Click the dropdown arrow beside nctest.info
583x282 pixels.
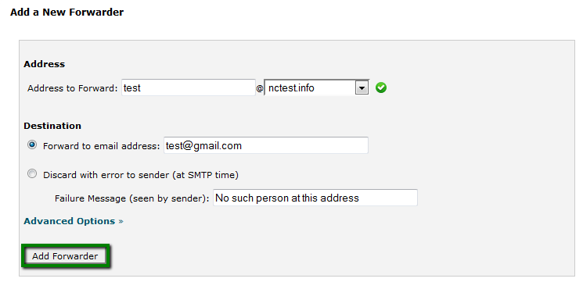[x=362, y=88]
